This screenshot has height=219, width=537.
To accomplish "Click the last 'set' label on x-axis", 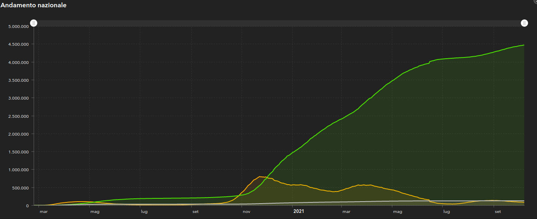I will 498,211.
